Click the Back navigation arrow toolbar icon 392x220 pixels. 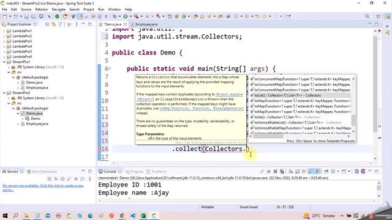pos(265,16)
